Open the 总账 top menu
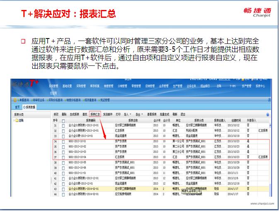The height and width of the screenshot is (212, 279). (219, 86)
